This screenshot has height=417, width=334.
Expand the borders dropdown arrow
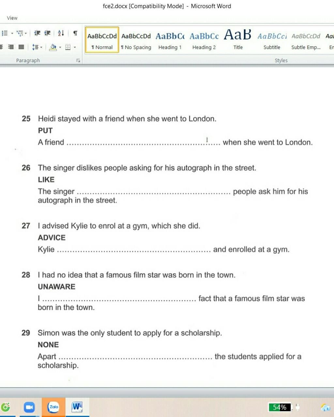click(x=75, y=48)
